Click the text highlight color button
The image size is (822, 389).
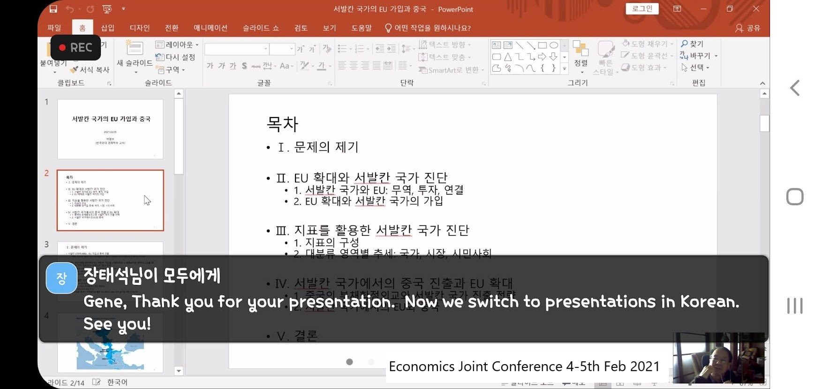pyautogui.click(x=305, y=66)
